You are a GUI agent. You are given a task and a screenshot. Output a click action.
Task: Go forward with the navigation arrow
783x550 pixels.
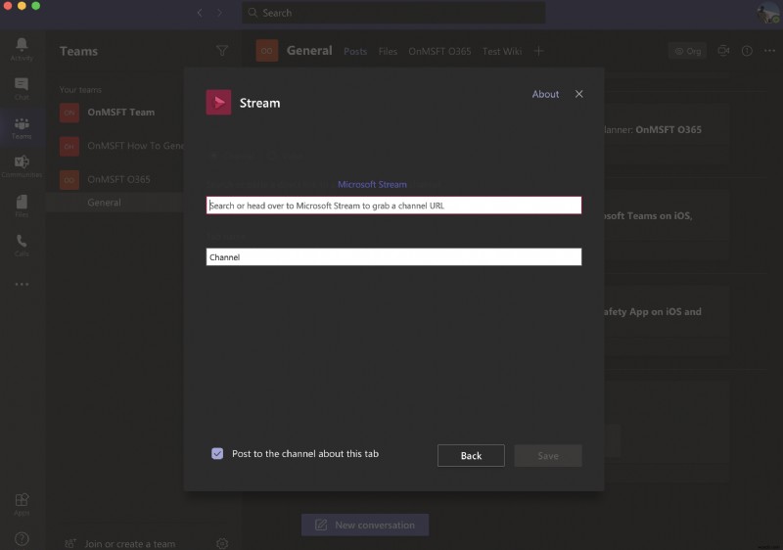tap(219, 13)
